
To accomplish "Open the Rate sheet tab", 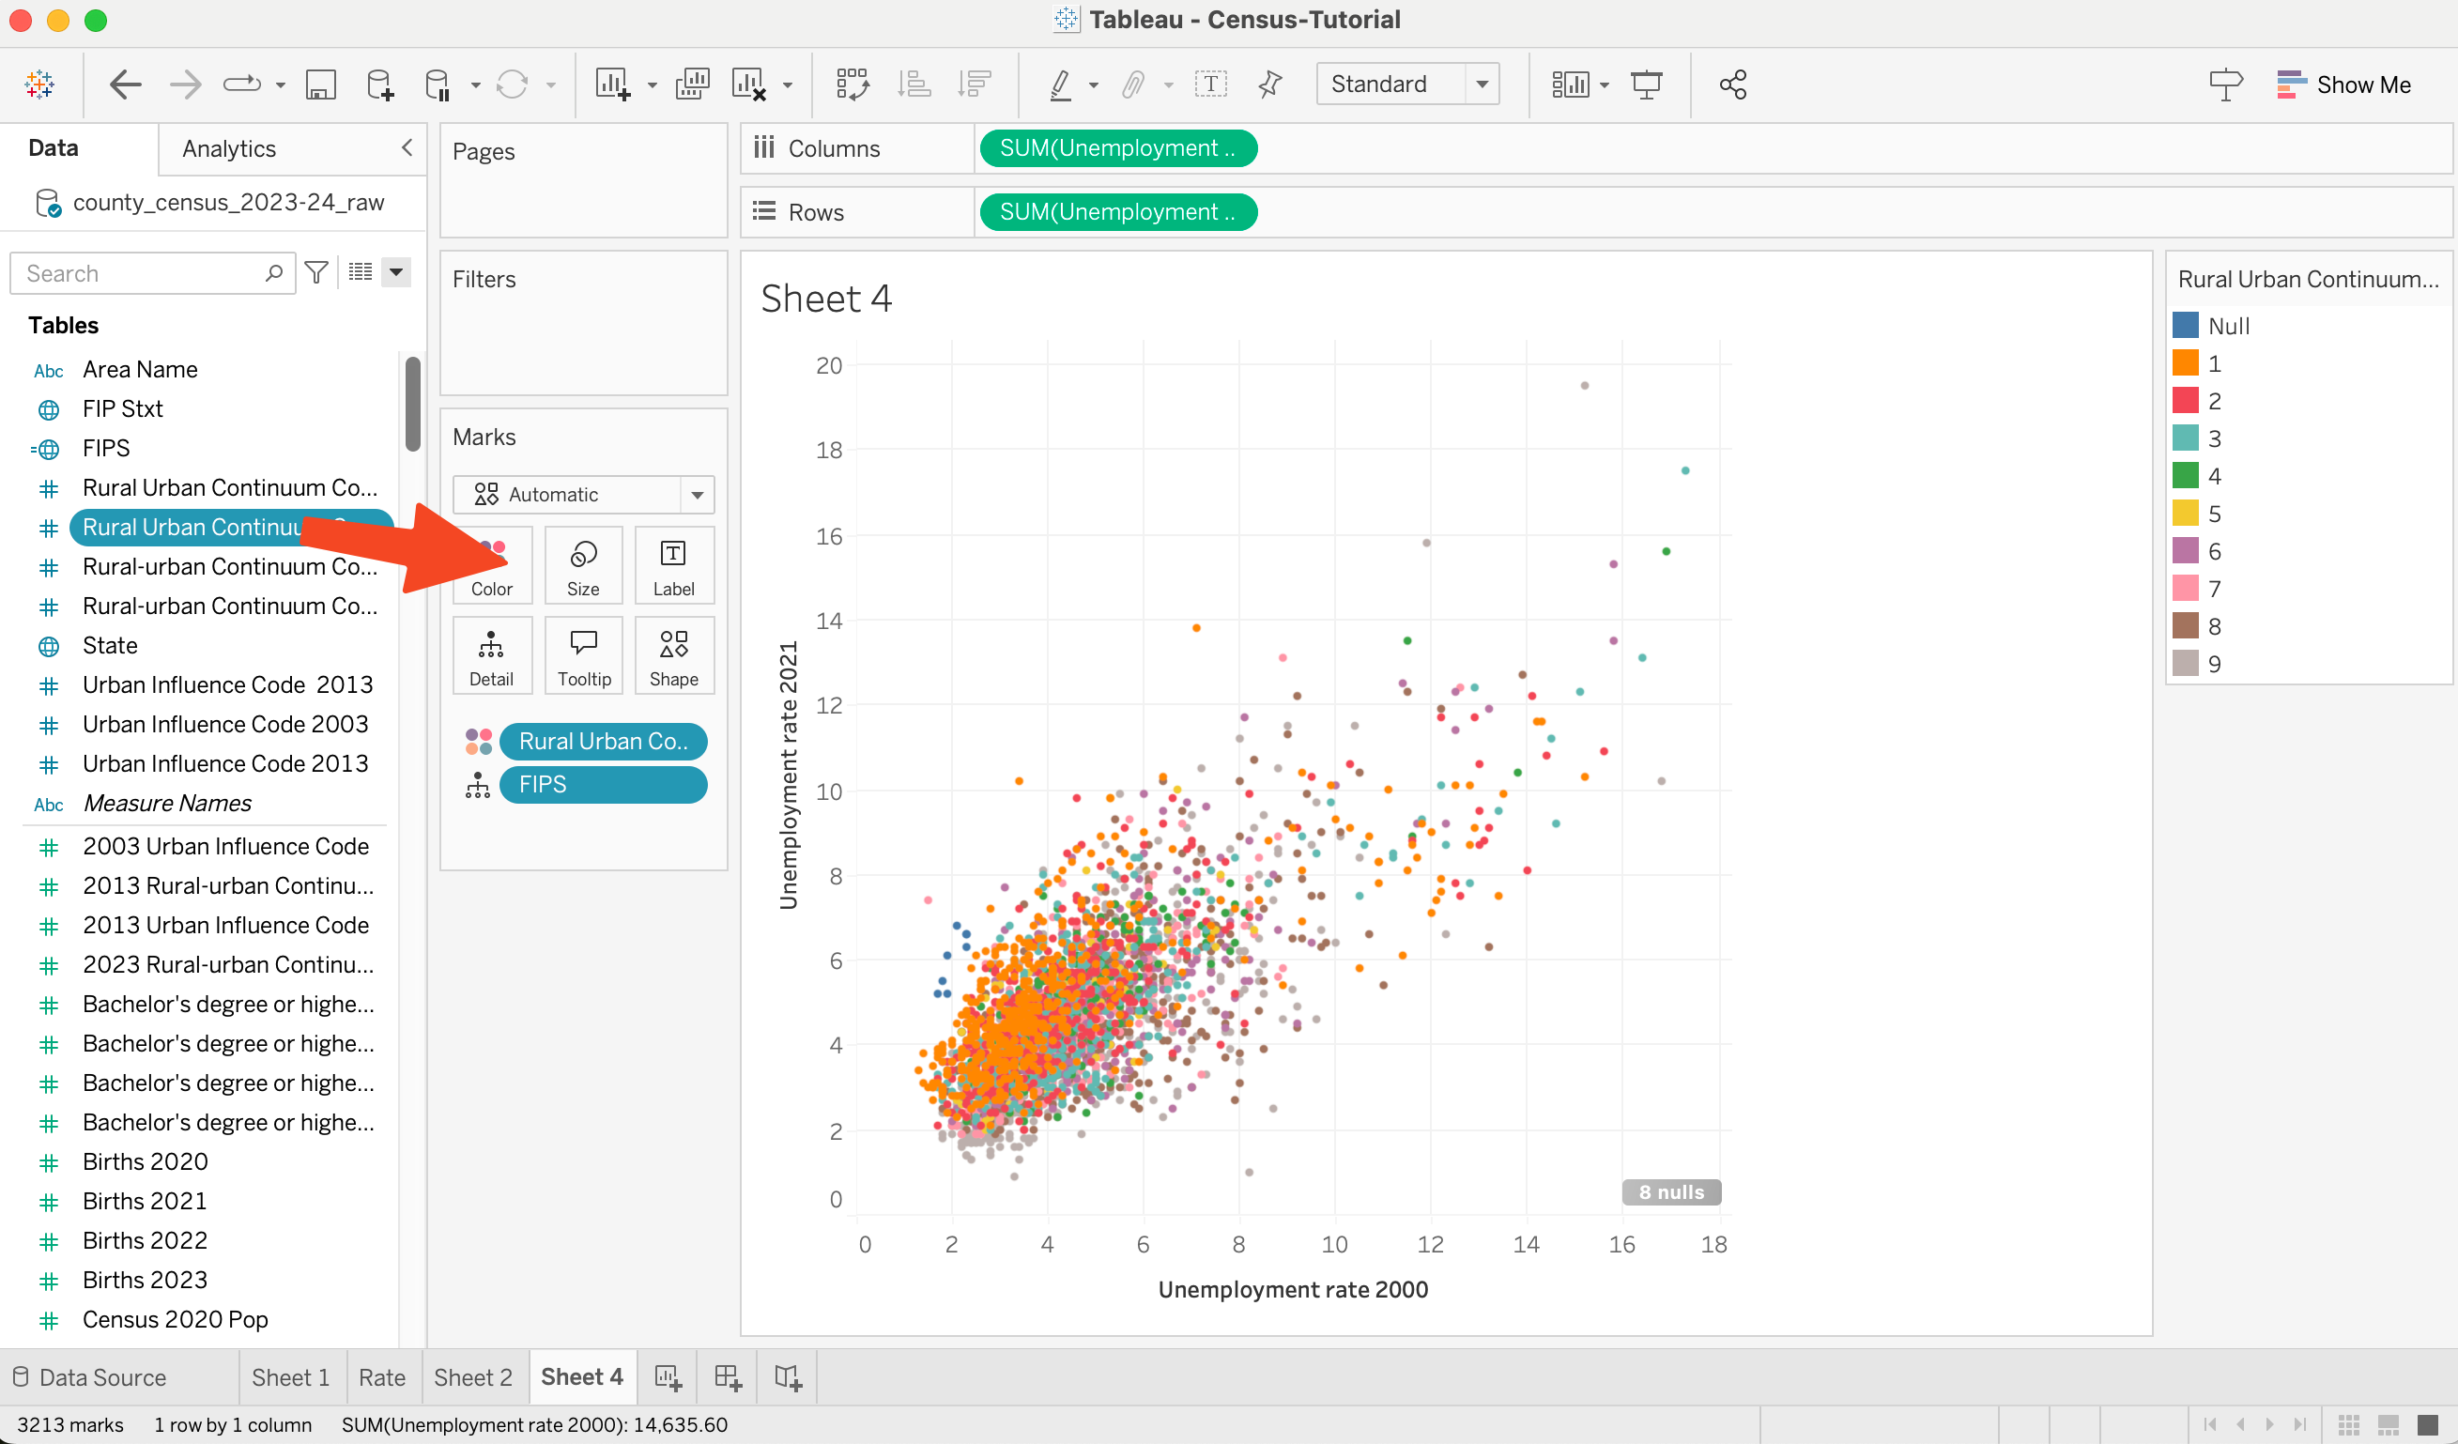I will pos(381,1376).
